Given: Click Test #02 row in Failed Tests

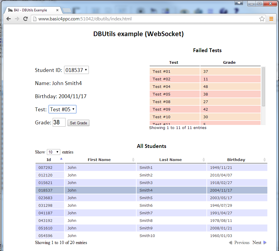Looking at the screenshot, I should point(205,79).
